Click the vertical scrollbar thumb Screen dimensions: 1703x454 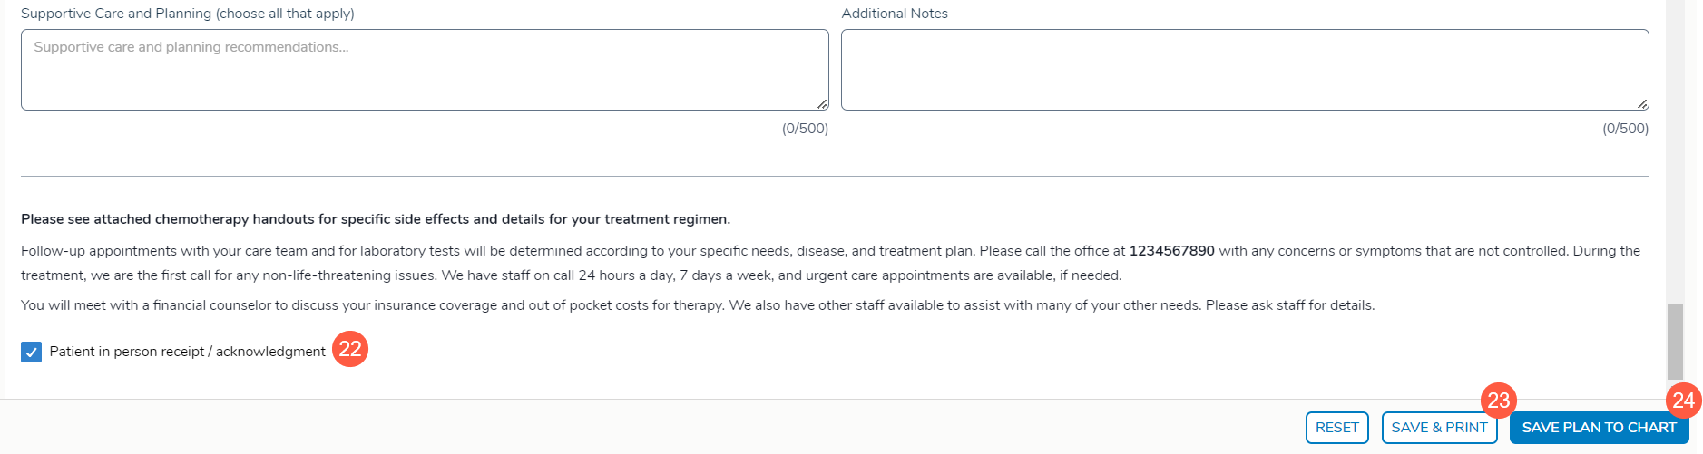click(1675, 342)
